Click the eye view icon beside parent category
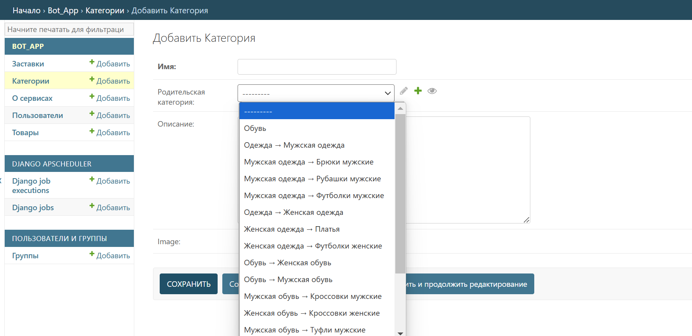Image resolution: width=692 pixels, height=336 pixels. tap(432, 91)
